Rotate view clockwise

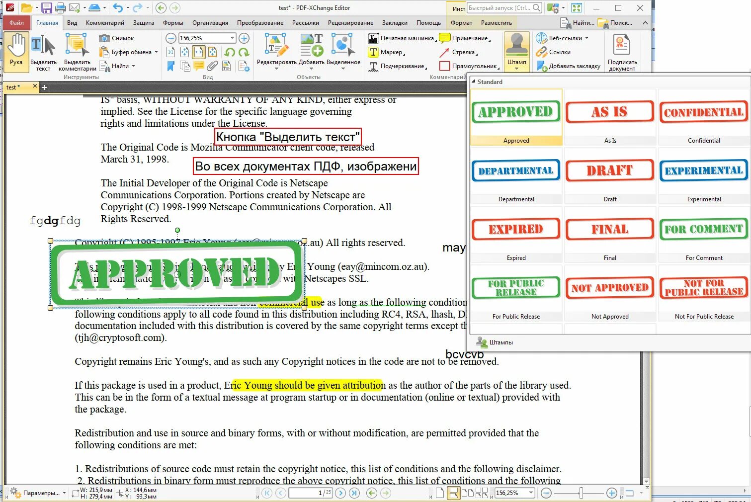pos(244,52)
